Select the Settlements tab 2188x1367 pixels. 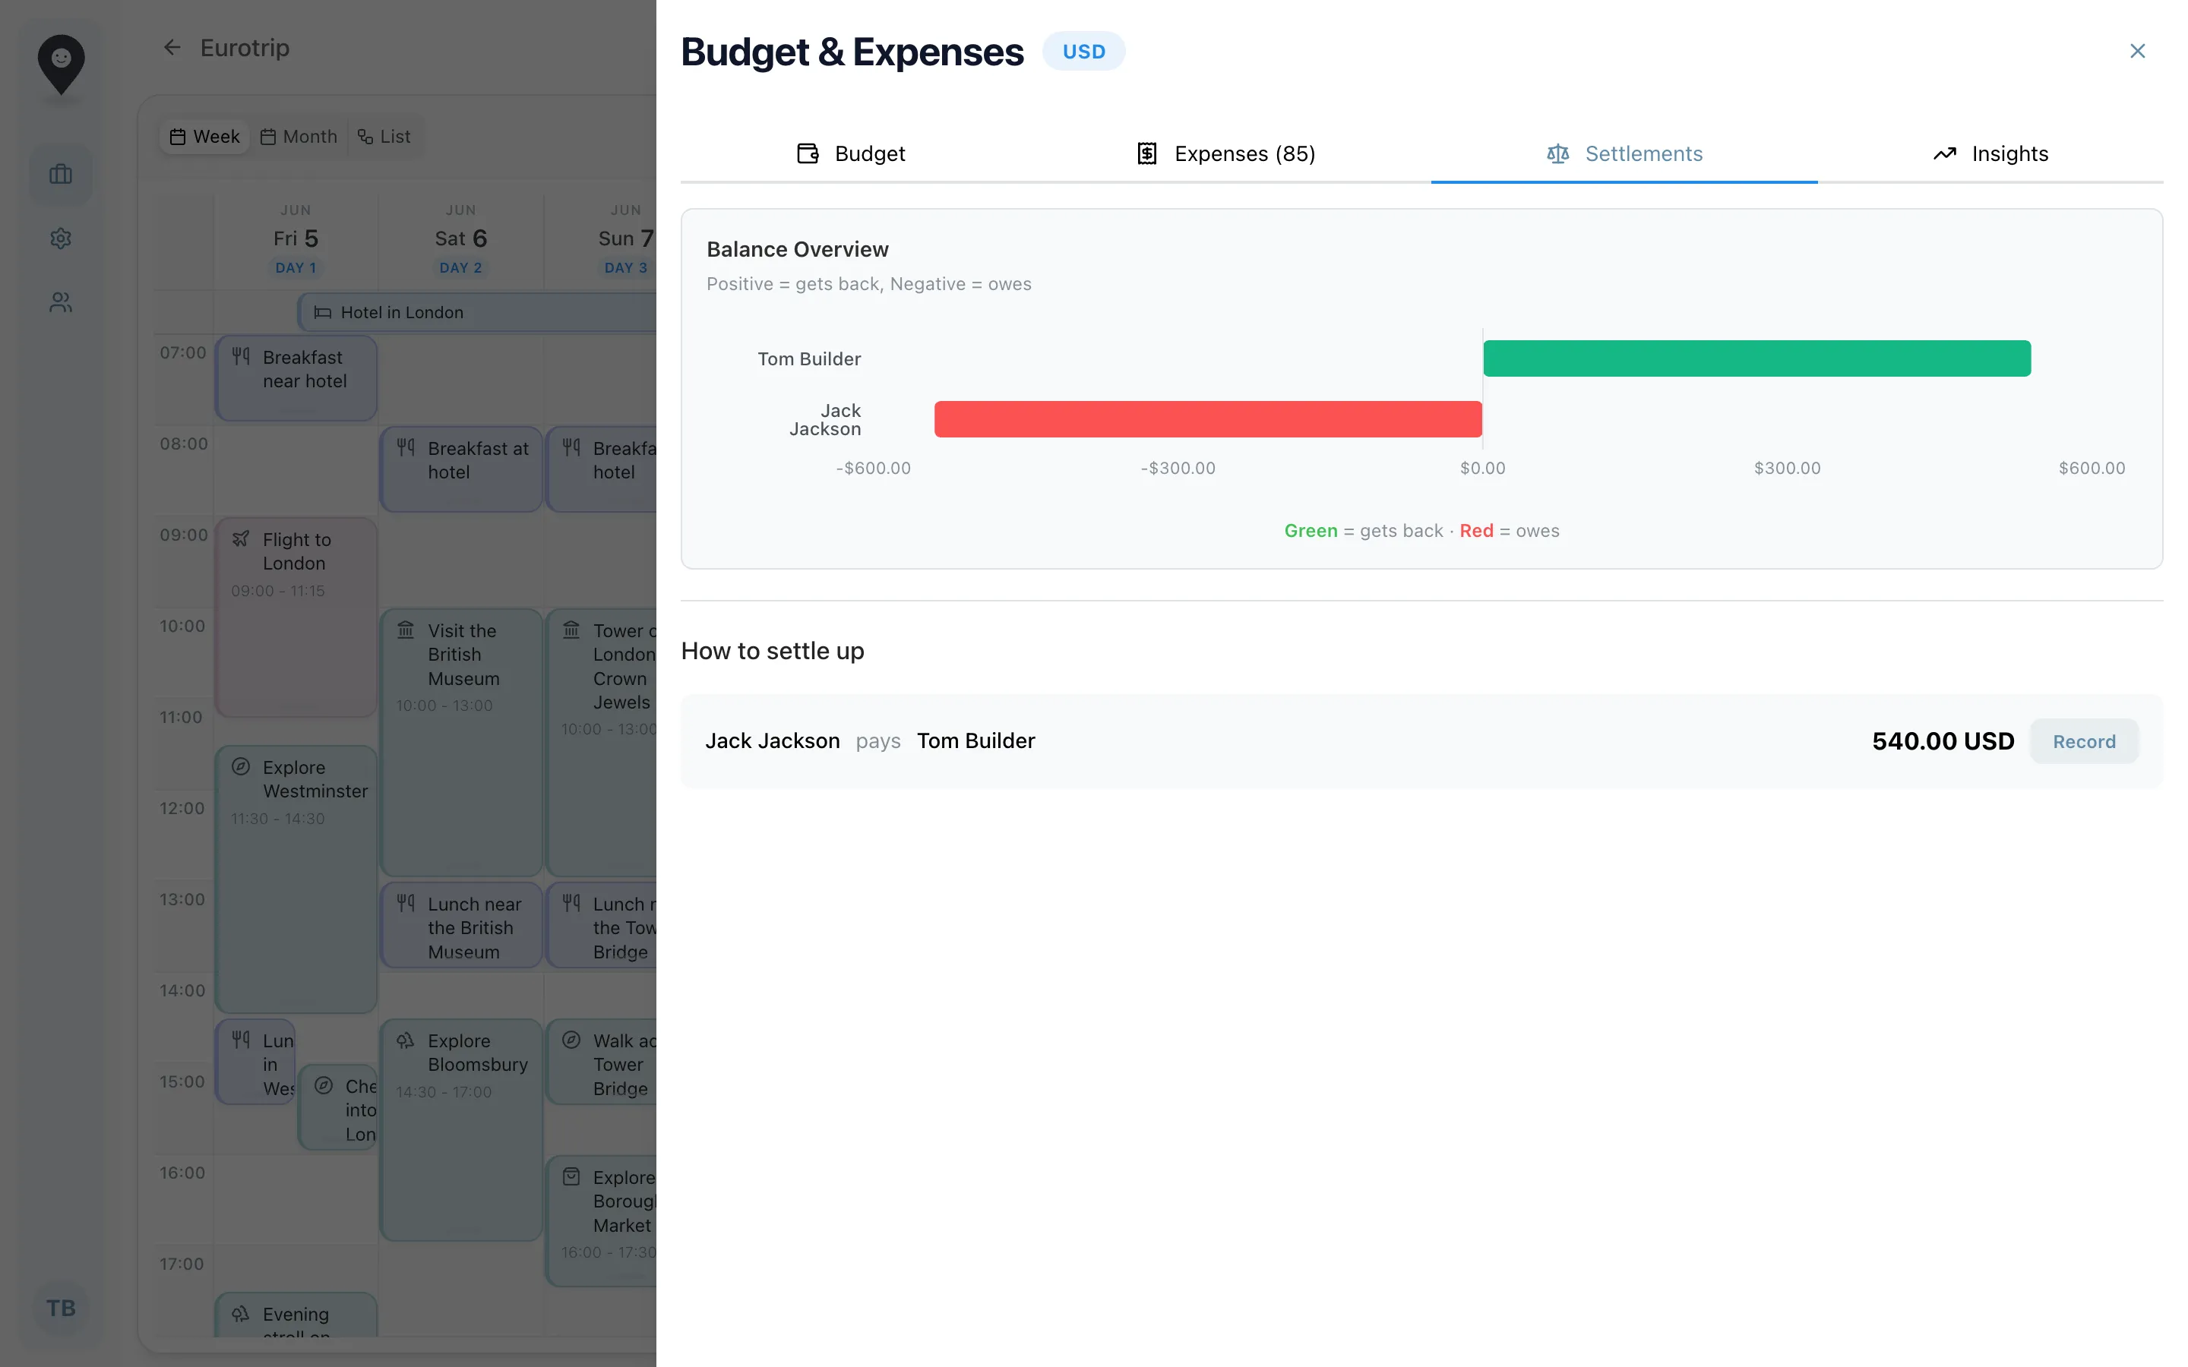(1624, 153)
